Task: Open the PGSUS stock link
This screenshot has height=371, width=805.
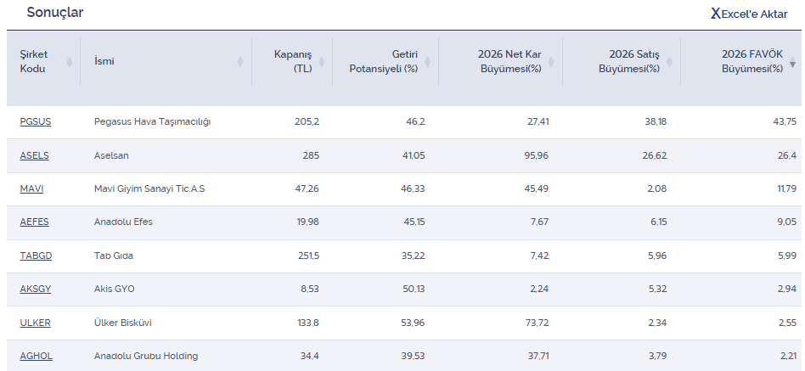Action: pos(36,121)
